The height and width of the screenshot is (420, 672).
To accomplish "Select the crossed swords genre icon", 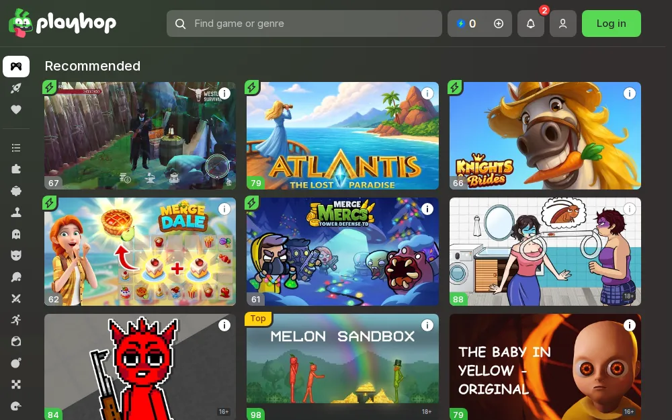I will pos(16,299).
